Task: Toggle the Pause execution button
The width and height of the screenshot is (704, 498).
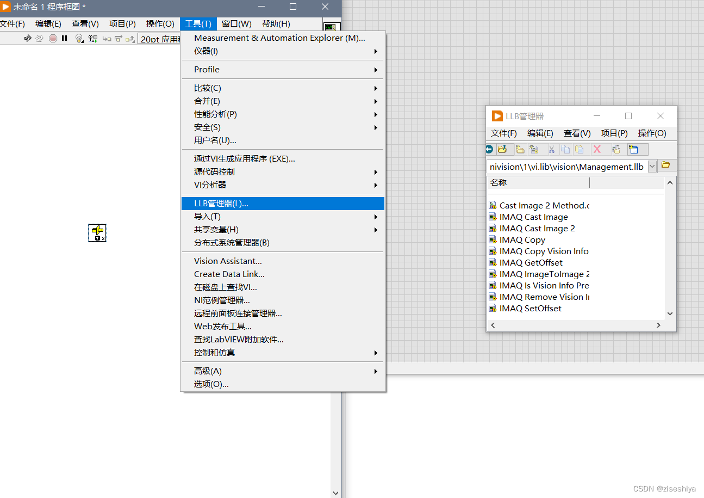Action: point(64,39)
